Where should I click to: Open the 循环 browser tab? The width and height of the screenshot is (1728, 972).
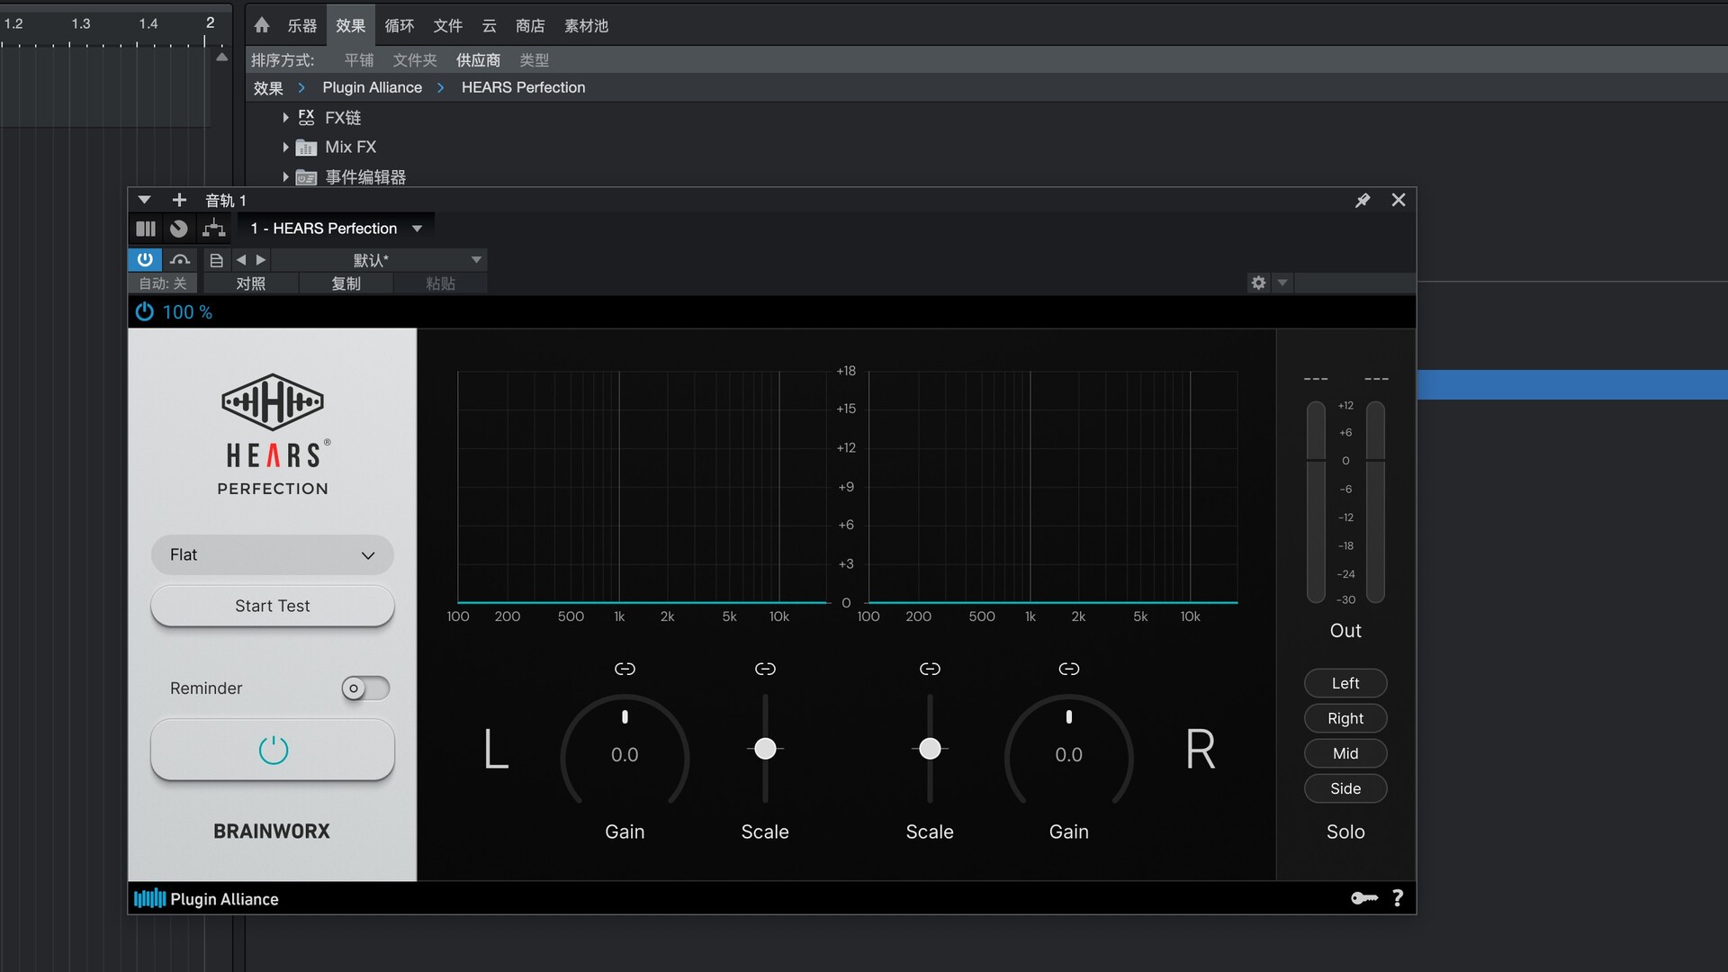pyautogui.click(x=399, y=26)
